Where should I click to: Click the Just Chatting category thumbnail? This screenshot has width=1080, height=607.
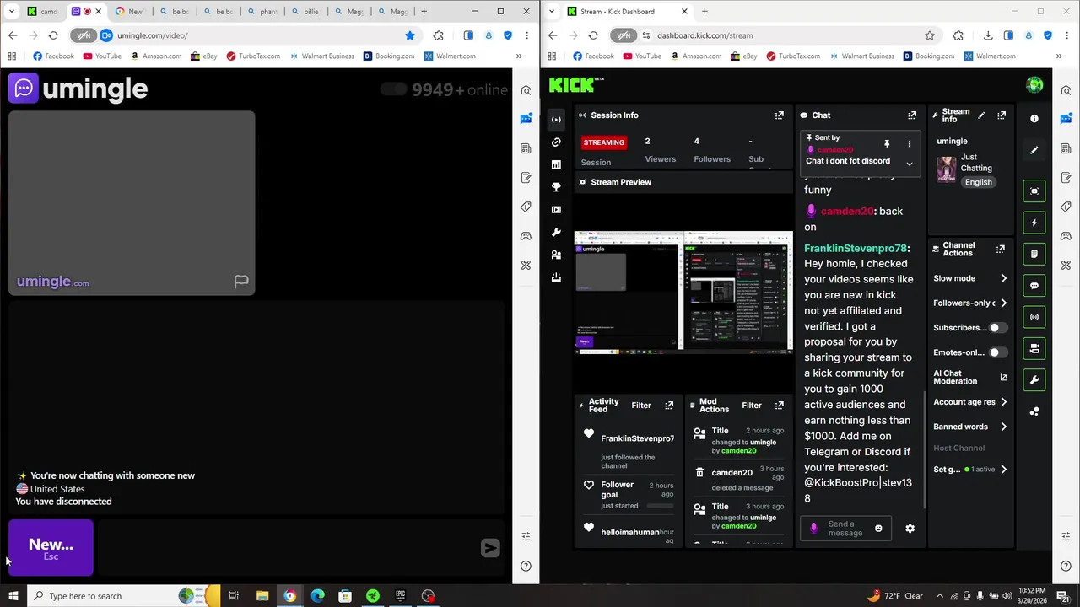[x=947, y=169]
